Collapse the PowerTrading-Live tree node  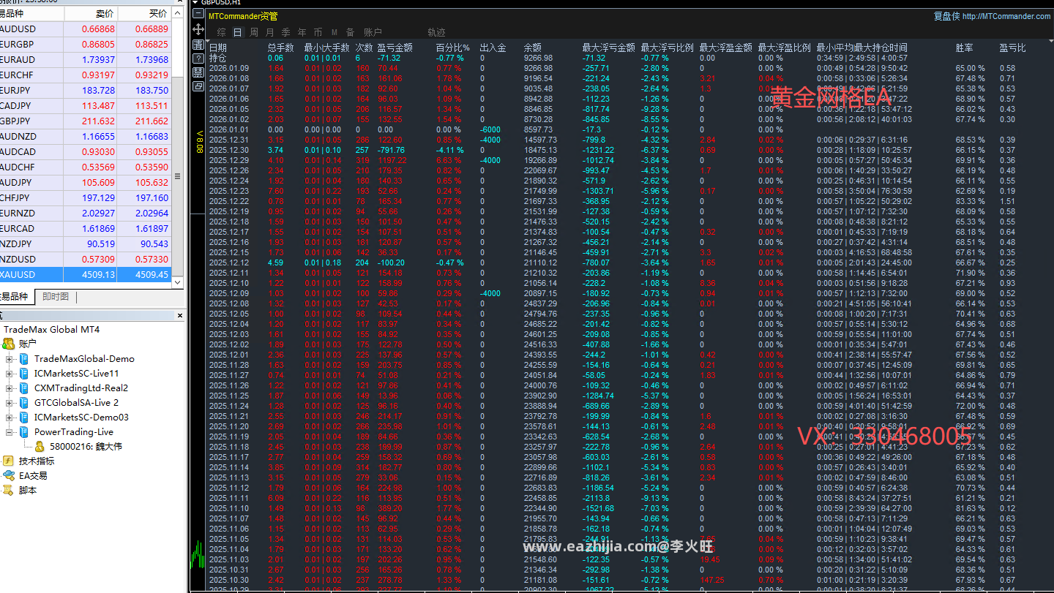[x=10, y=432]
